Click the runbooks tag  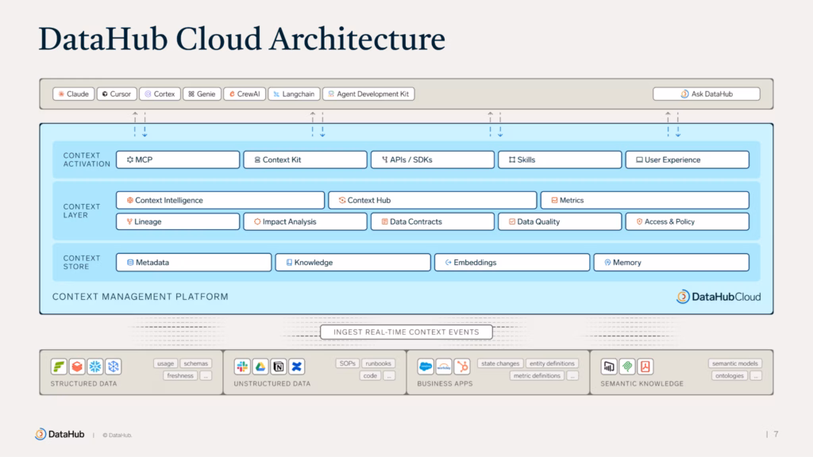(x=378, y=363)
